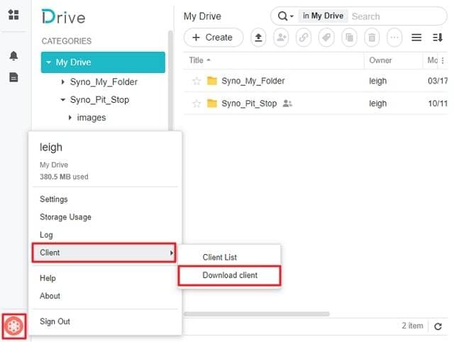The width and height of the screenshot is (454, 342).
Task: Select Syno_My_Folder in the folder tree
Action: pos(104,82)
